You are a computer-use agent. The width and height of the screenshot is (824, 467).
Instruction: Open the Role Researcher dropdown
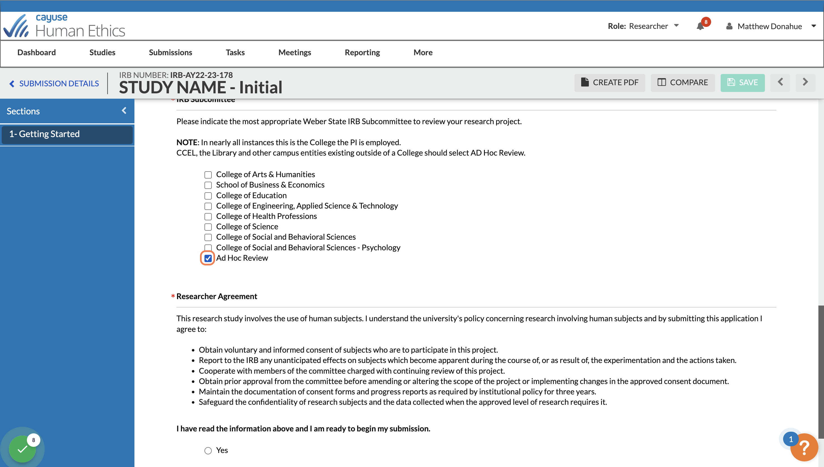pyautogui.click(x=643, y=26)
